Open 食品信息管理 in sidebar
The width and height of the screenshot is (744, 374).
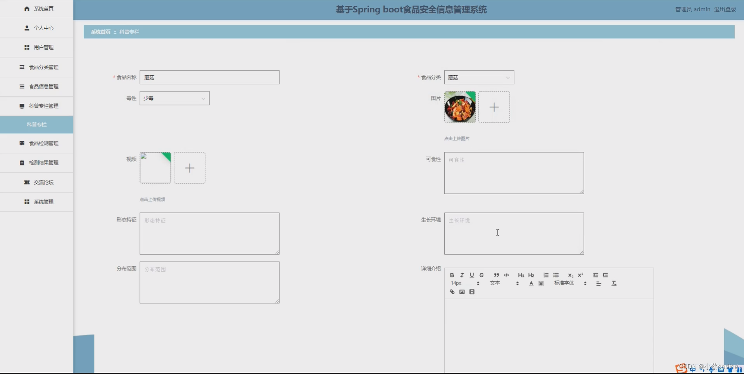[37, 86]
